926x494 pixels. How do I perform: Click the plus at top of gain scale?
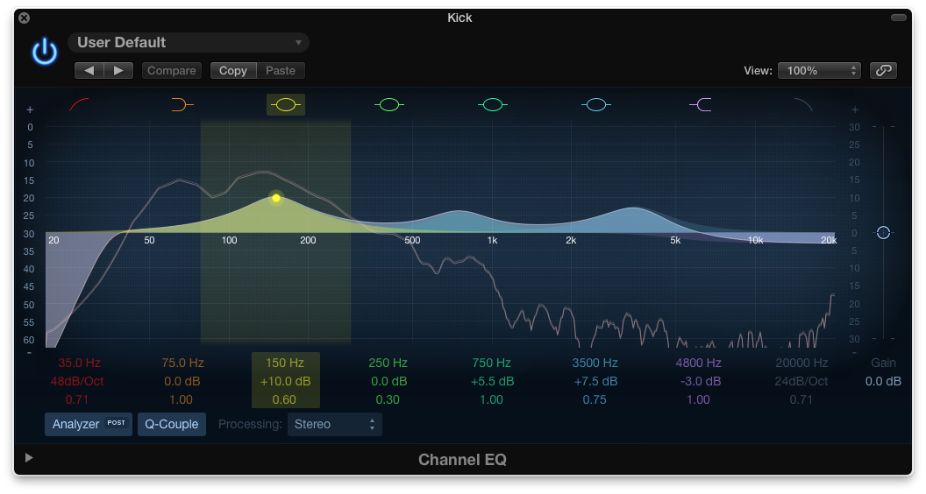pyautogui.click(x=854, y=109)
